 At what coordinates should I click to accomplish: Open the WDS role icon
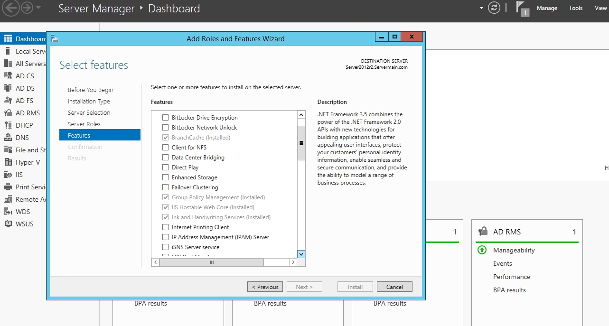8,212
